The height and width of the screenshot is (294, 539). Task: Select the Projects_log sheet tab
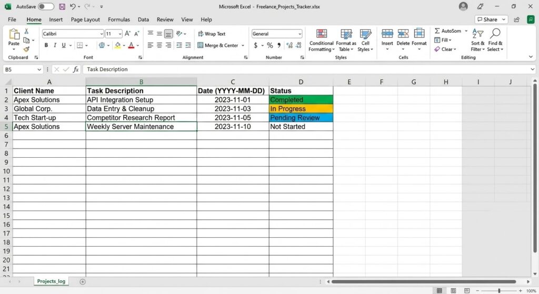(x=51, y=281)
